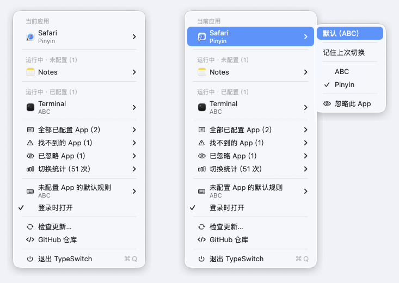Click Notes name in left menu
This screenshot has width=399, height=283.
(x=47, y=72)
